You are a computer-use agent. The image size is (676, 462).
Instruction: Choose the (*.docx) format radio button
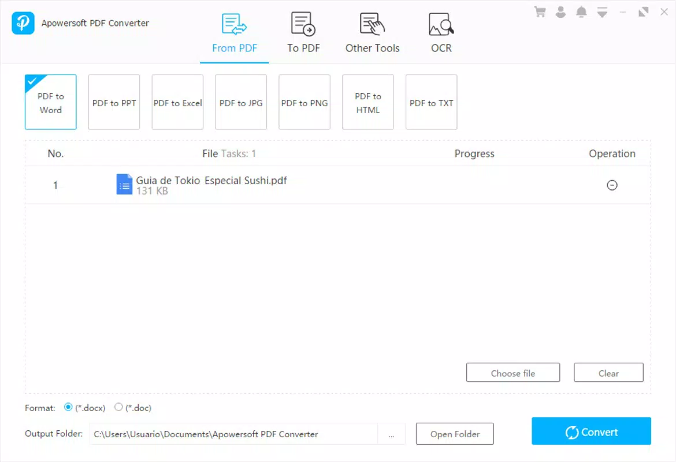click(x=68, y=407)
